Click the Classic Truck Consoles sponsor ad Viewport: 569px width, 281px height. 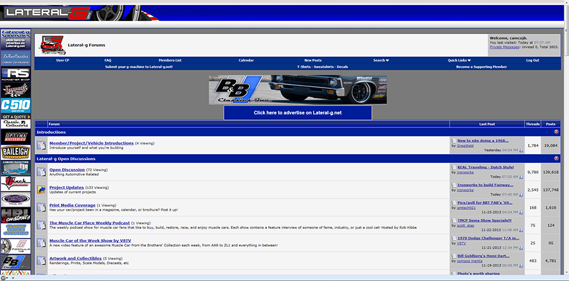click(x=16, y=230)
